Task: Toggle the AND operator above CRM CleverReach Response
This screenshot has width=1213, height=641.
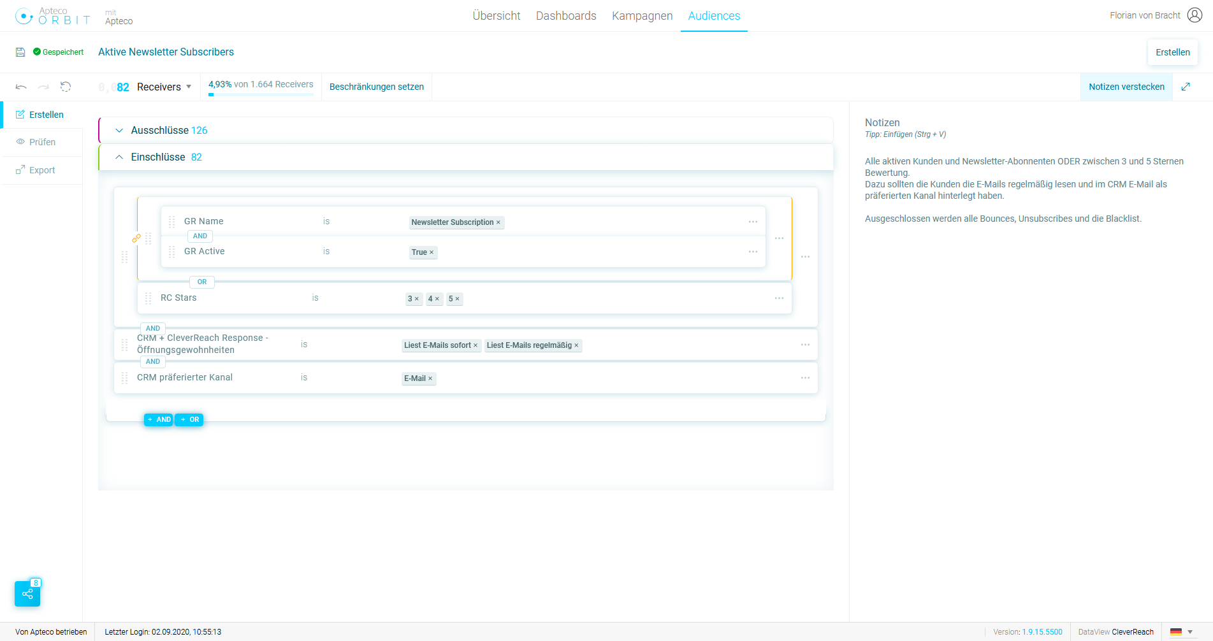Action: [153, 328]
